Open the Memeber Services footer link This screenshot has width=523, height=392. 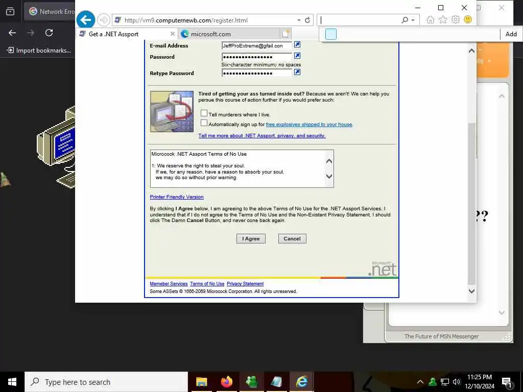[x=169, y=284]
